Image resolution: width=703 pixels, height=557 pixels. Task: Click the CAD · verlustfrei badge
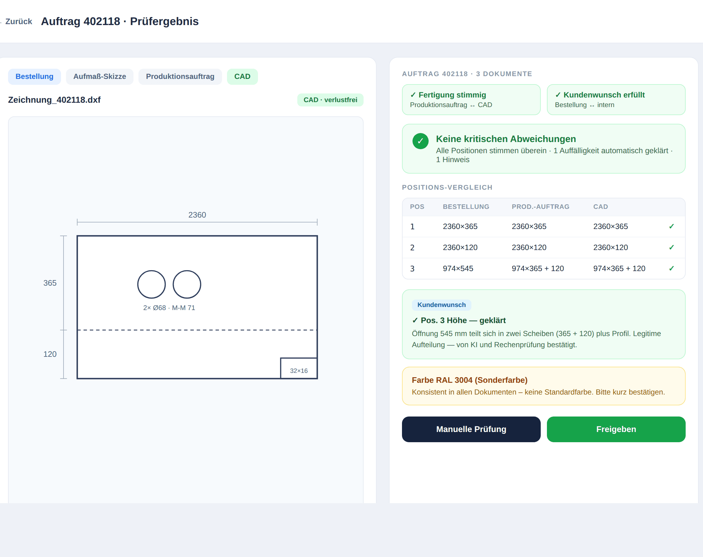coord(330,100)
